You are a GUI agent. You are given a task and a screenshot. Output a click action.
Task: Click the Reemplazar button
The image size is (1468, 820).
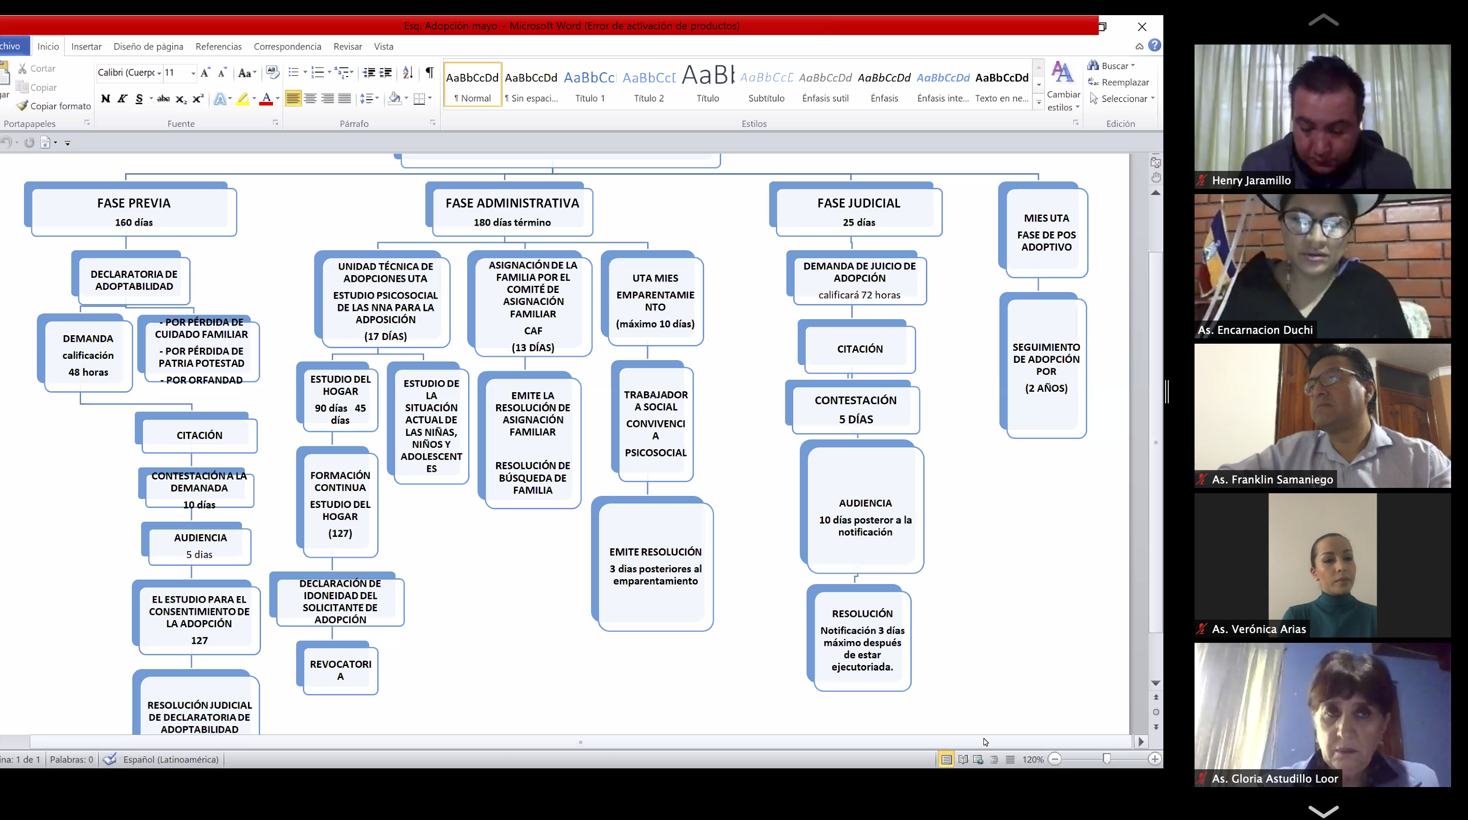point(1118,82)
